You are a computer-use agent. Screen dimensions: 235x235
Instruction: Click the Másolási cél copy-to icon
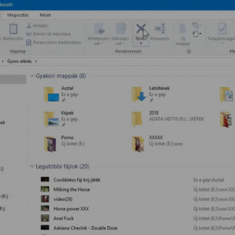tap(121, 28)
